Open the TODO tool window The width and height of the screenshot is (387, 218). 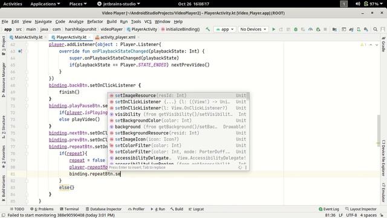point(17,209)
